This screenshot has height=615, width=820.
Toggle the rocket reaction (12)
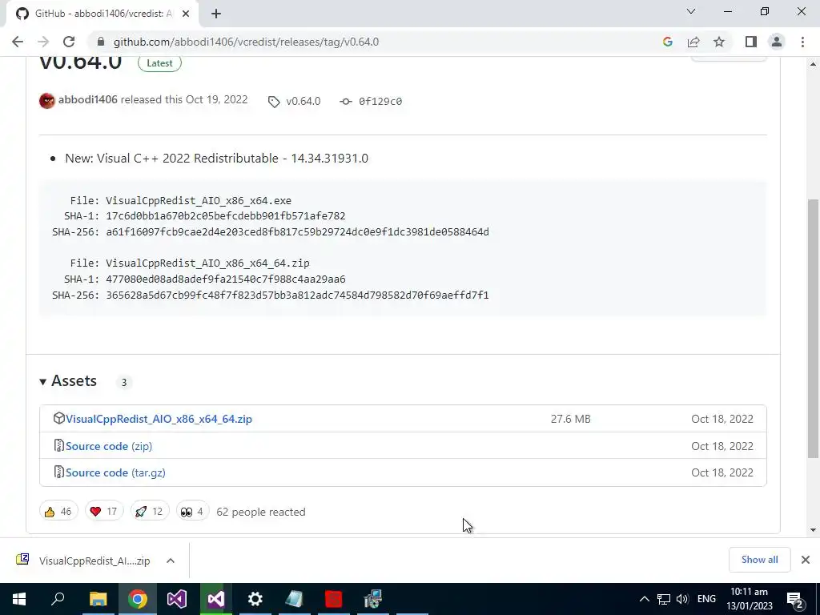(x=150, y=511)
